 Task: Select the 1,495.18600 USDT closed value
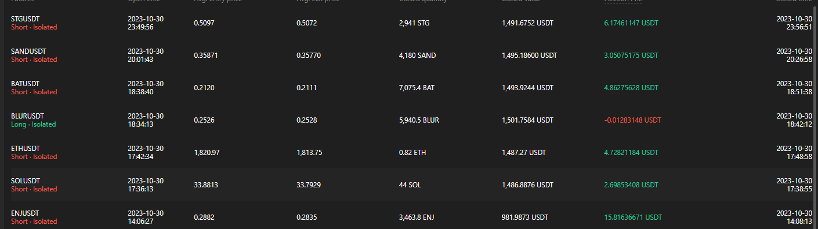click(x=530, y=56)
